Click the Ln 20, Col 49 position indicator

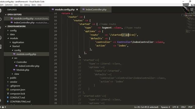point(146,107)
